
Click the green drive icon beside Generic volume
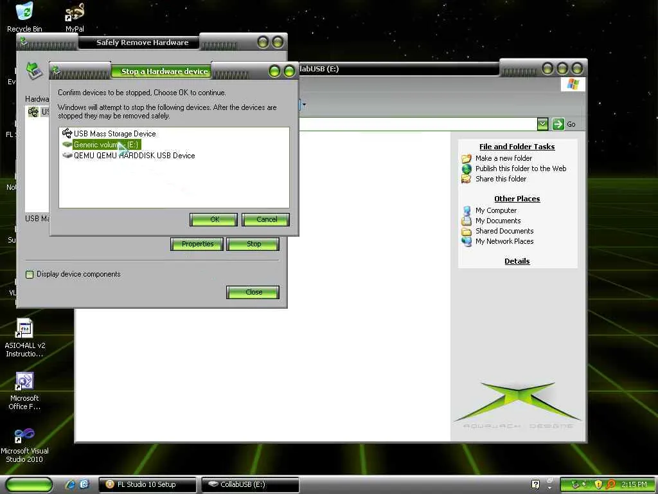pyautogui.click(x=67, y=145)
